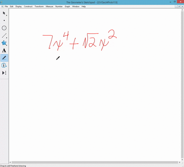Click the vertical scrollbar up arrow
The width and height of the screenshot is (184, 167).
tap(182, 10)
